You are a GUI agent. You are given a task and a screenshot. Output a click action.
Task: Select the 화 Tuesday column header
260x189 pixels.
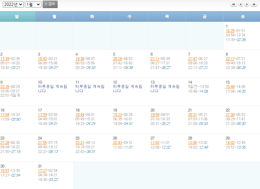tap(92, 16)
